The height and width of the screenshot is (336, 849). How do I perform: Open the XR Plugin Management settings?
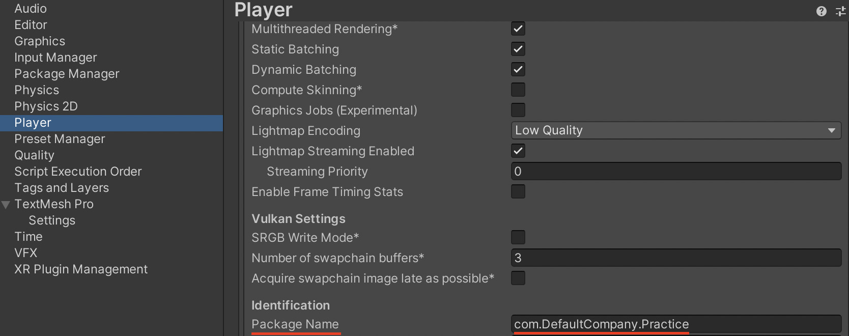80,269
